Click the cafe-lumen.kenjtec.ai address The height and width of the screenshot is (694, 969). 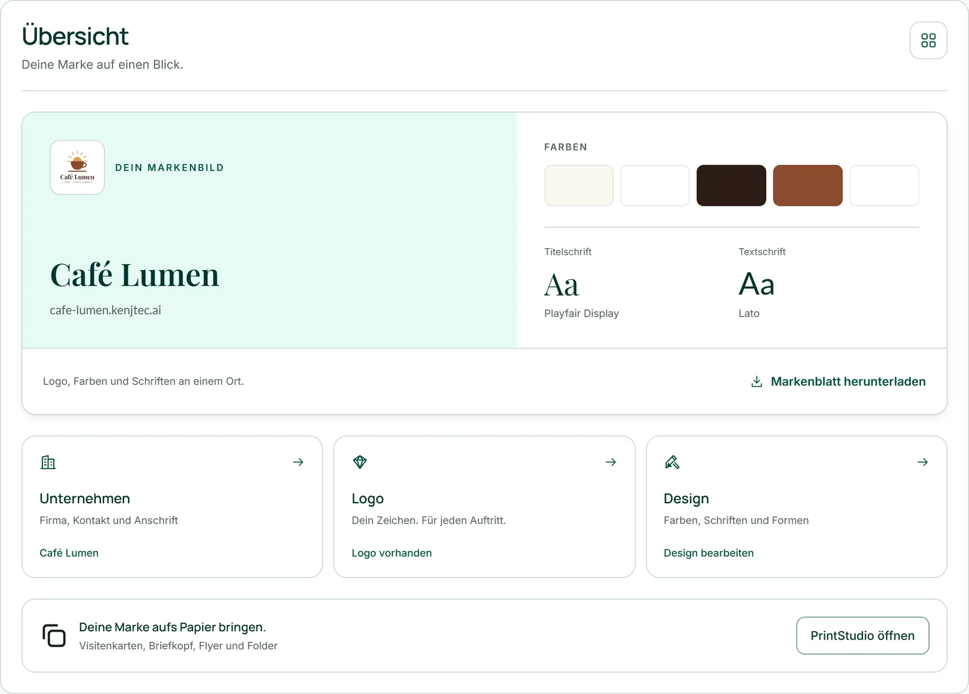pyautogui.click(x=105, y=310)
